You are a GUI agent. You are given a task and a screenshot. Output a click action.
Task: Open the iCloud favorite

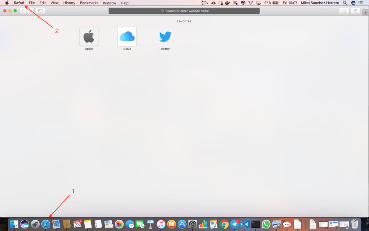(127, 37)
